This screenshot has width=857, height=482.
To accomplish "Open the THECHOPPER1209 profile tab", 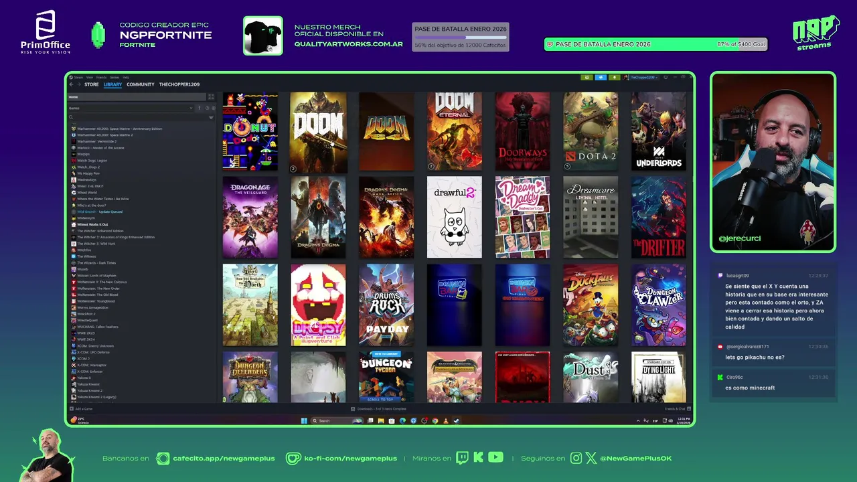I will pyautogui.click(x=179, y=84).
